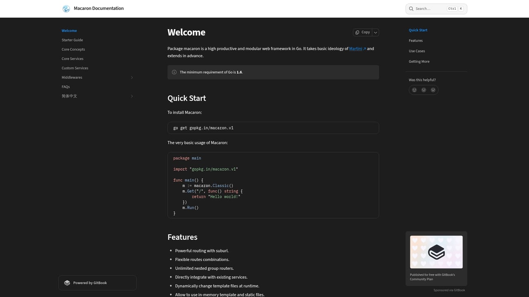The width and height of the screenshot is (529, 297).
Task: Click the GitBook book icon near Powered by GitBook
Action: [67, 283]
